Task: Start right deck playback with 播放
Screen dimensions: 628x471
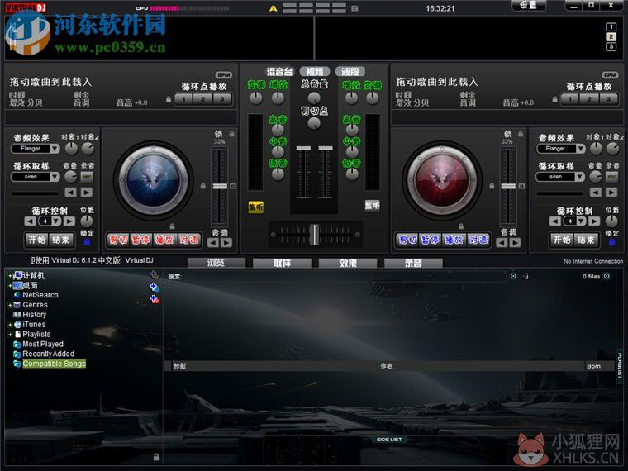Action: coord(454,240)
